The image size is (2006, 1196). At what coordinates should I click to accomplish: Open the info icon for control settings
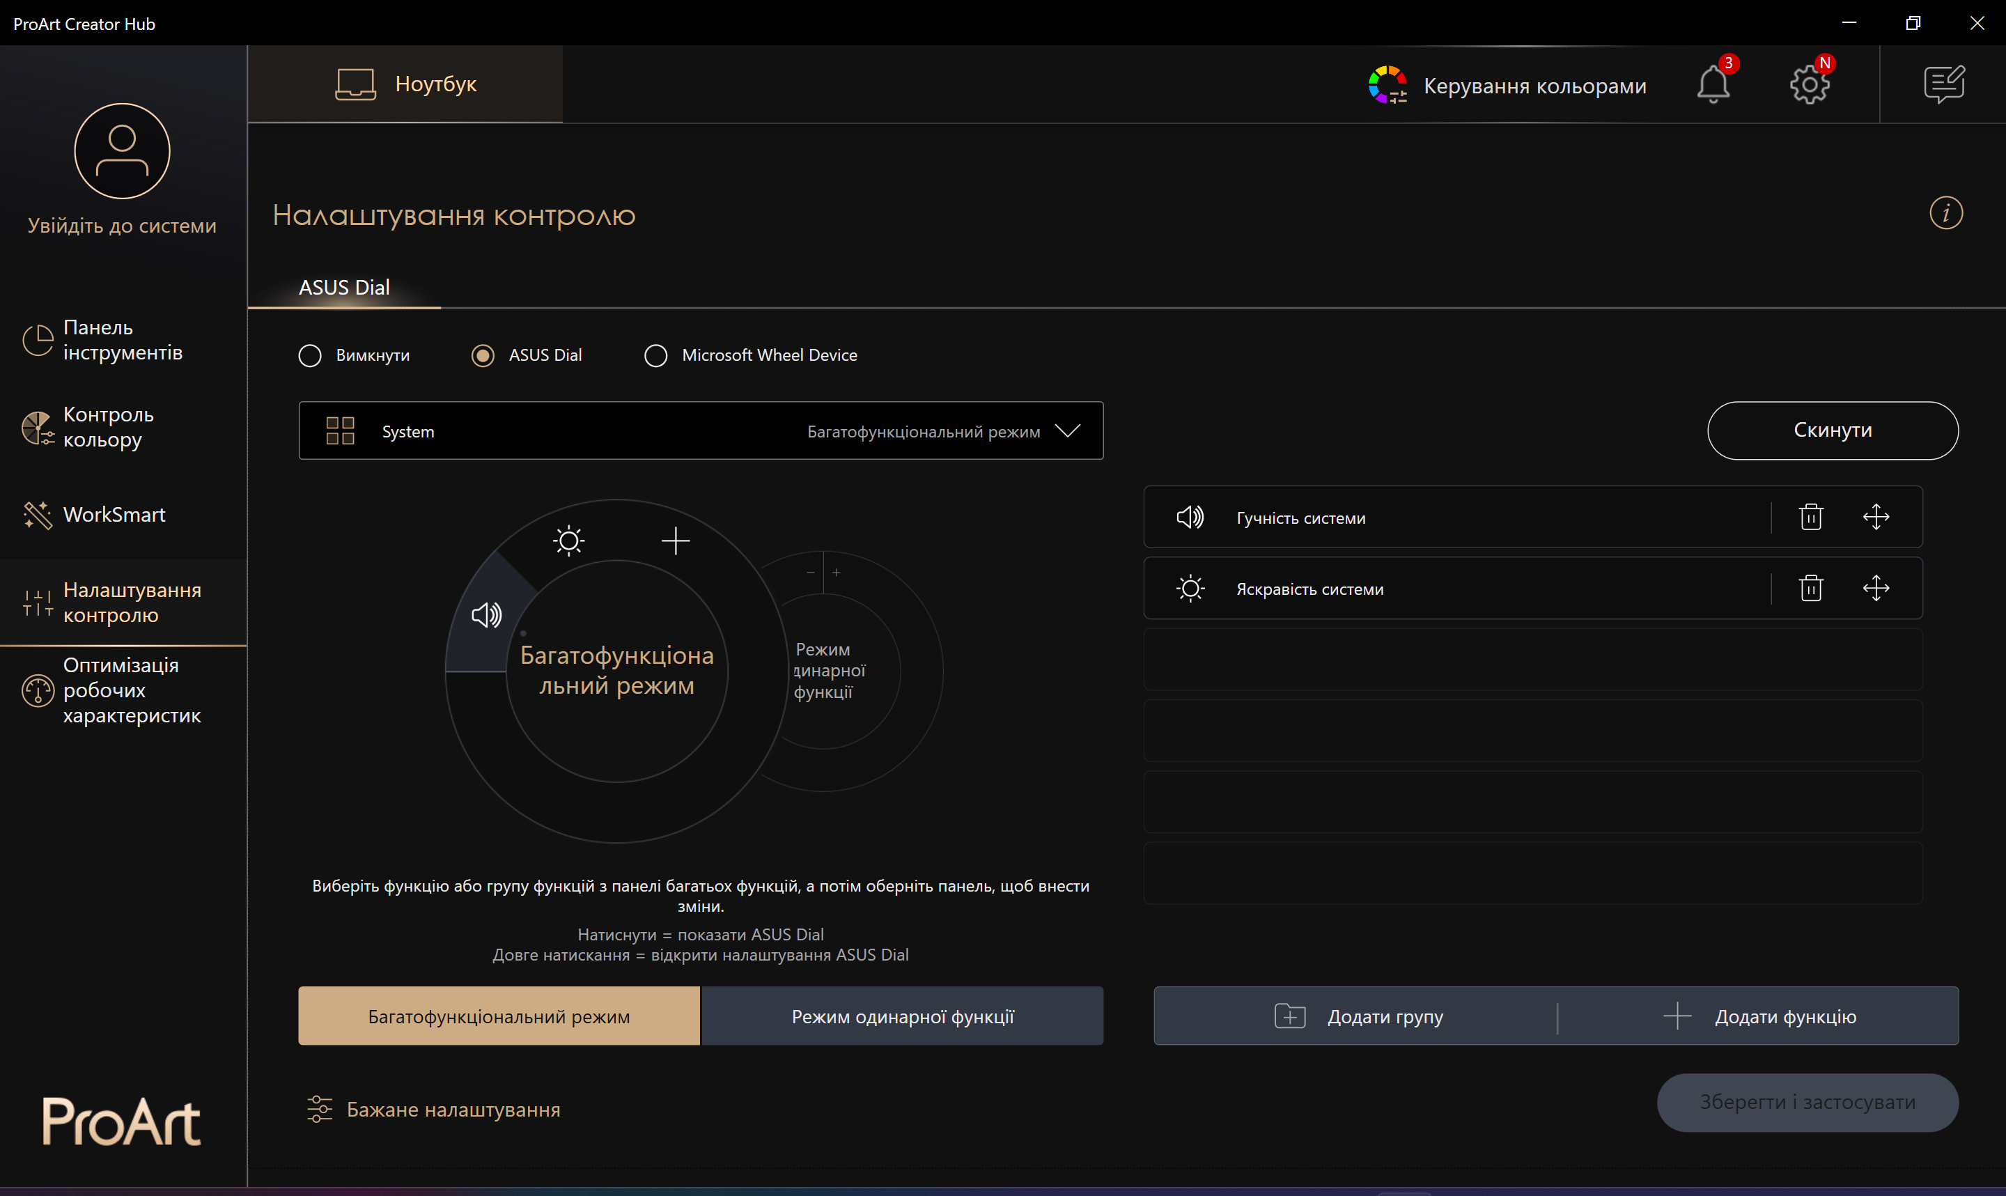[x=1945, y=214]
